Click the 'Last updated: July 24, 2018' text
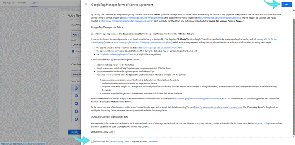 tap(103, 132)
